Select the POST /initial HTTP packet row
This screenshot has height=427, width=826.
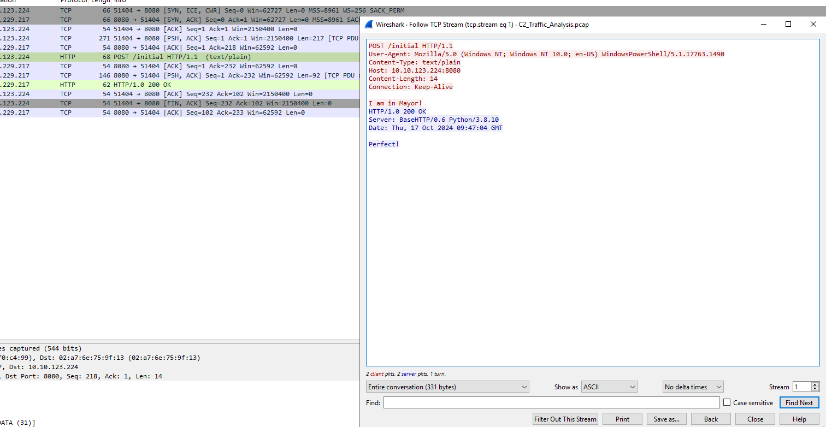click(x=180, y=57)
